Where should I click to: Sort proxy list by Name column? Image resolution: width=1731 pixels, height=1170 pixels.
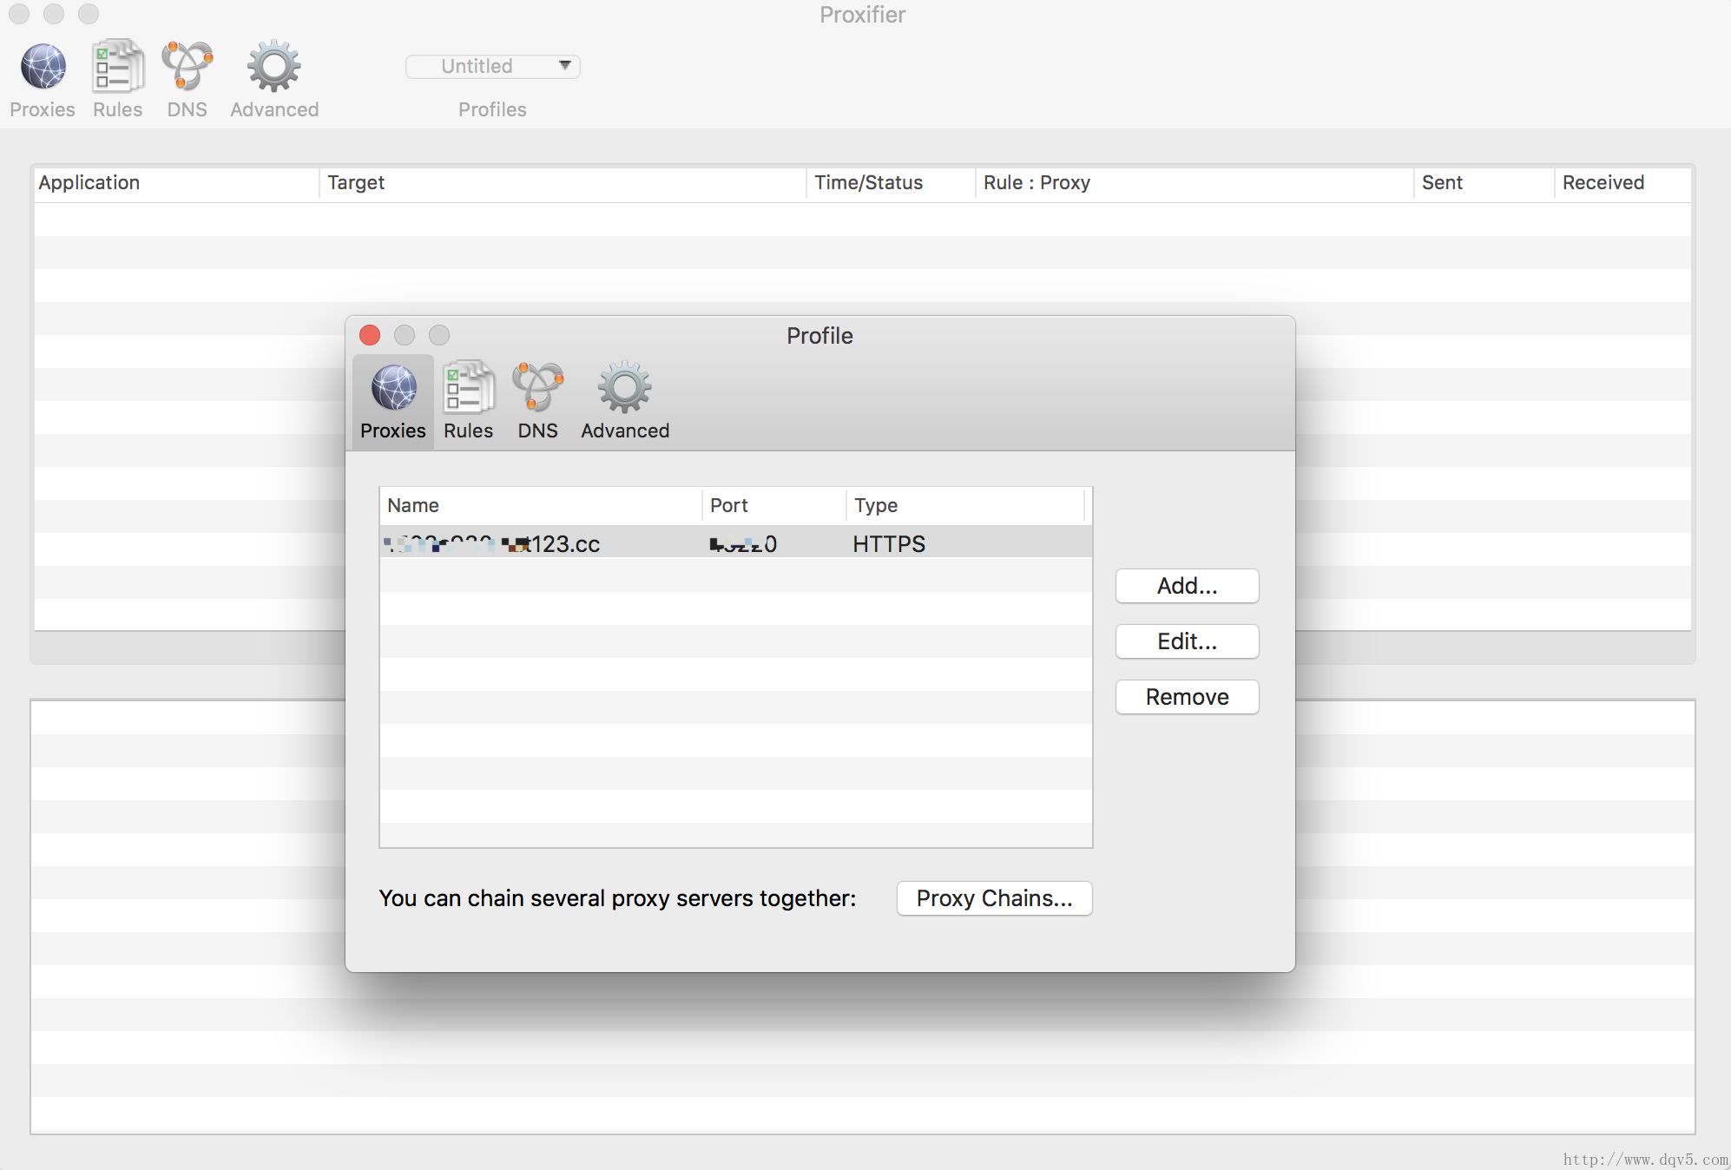pyautogui.click(x=540, y=505)
